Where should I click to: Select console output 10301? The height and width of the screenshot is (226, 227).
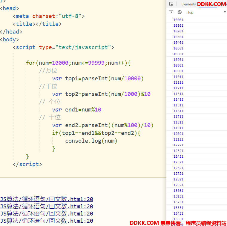pyautogui.click(x=178, y=37)
